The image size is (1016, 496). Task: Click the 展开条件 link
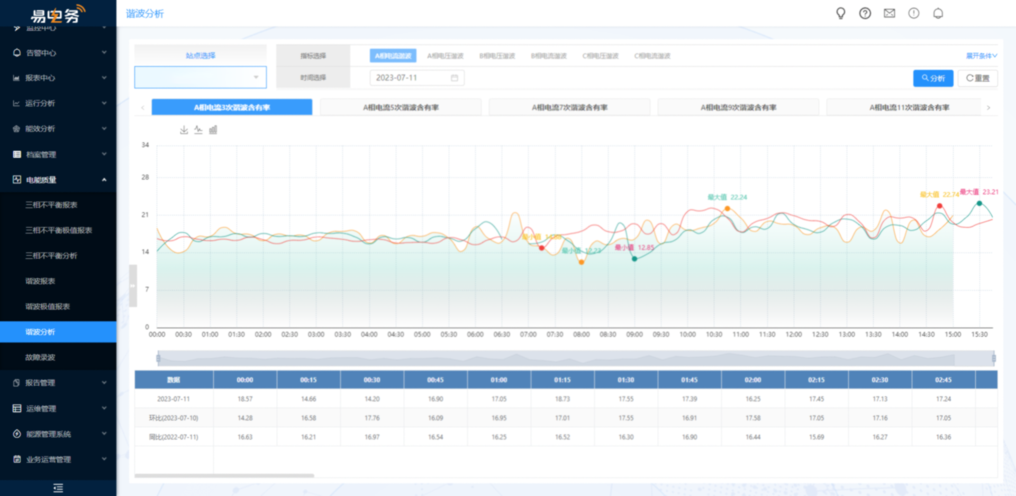pos(981,56)
